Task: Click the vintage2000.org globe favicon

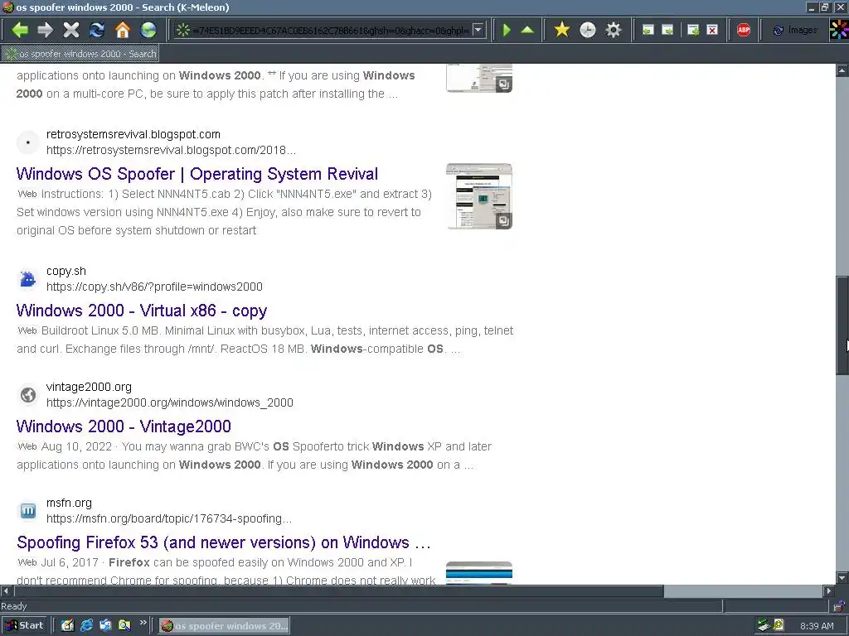Action: pyautogui.click(x=27, y=395)
